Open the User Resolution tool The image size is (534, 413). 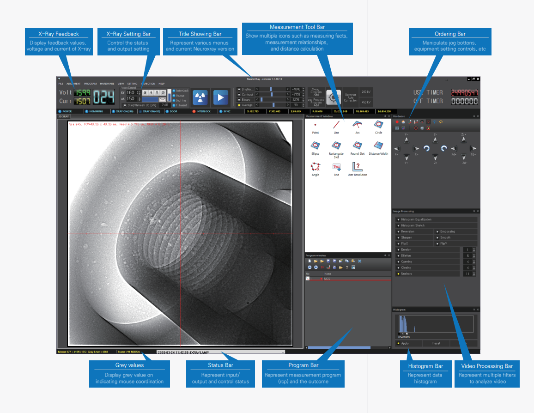[x=357, y=167]
